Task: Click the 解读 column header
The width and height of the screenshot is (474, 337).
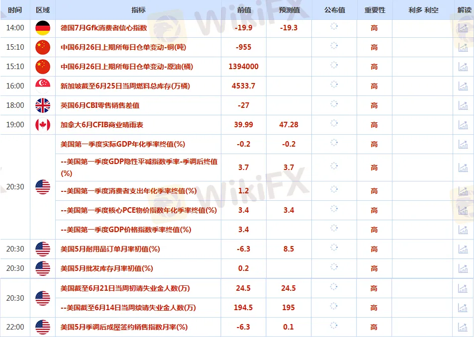Action: point(463,10)
